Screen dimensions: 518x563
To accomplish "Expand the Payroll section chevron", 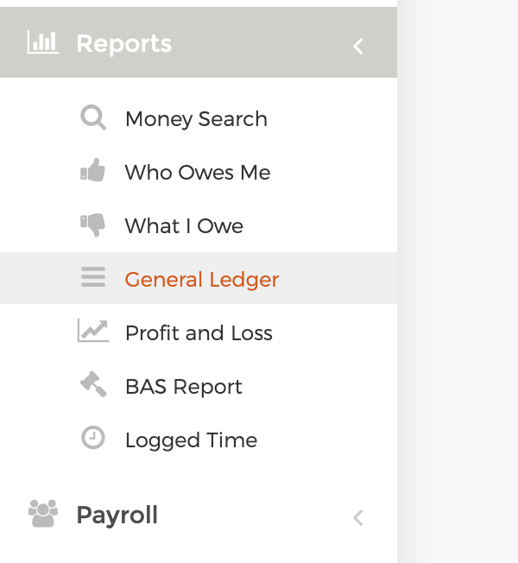I will (x=358, y=518).
